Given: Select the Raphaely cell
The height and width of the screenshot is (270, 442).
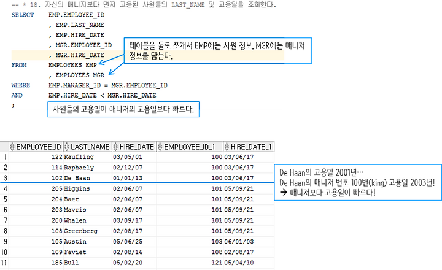Looking at the screenshot, I should tap(88, 168).
